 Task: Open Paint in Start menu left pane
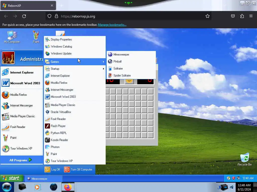tap(22, 138)
